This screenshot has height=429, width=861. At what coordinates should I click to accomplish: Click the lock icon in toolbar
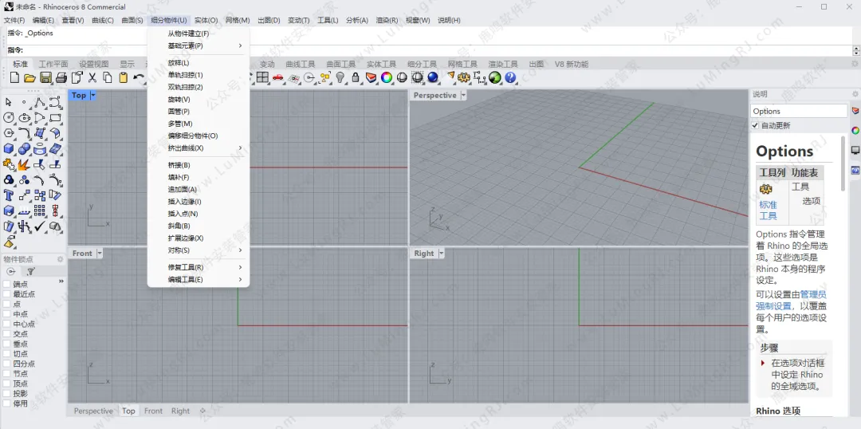[356, 77]
